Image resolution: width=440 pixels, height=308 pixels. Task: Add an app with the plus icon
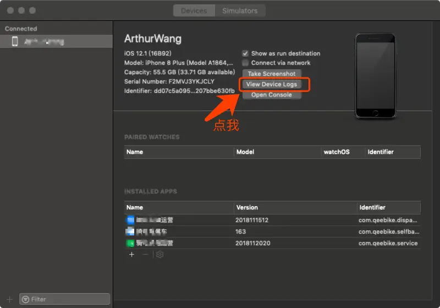click(x=131, y=255)
